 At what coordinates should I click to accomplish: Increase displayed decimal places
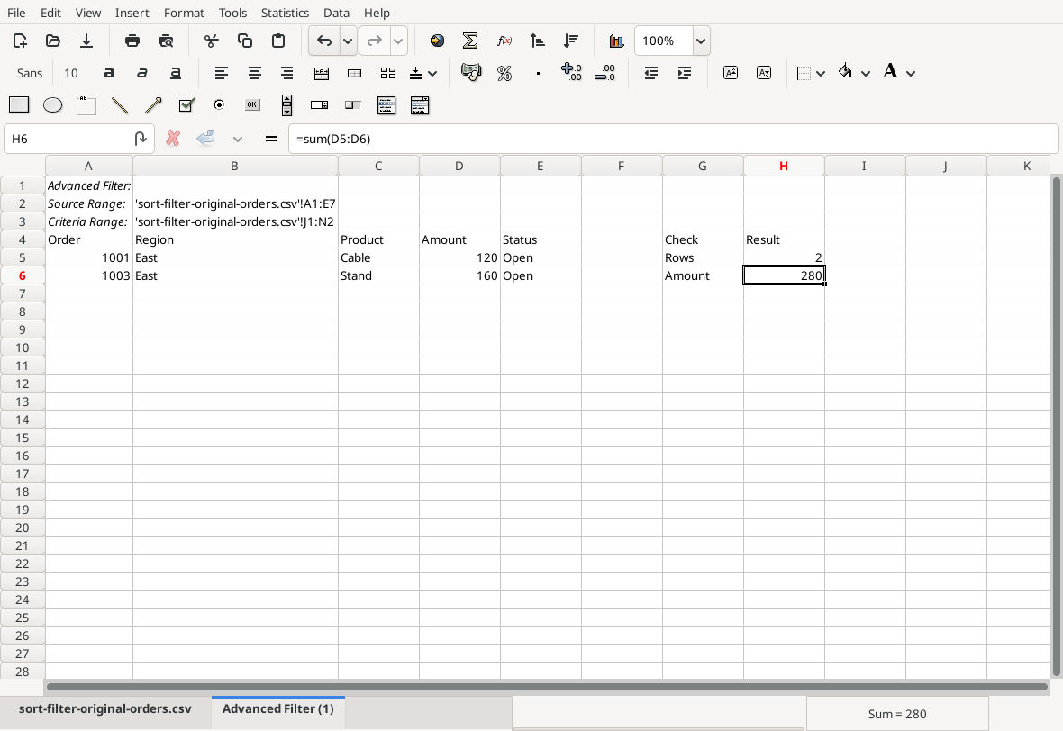coord(571,73)
